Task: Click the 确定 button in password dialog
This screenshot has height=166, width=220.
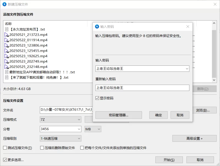Action: (159, 115)
